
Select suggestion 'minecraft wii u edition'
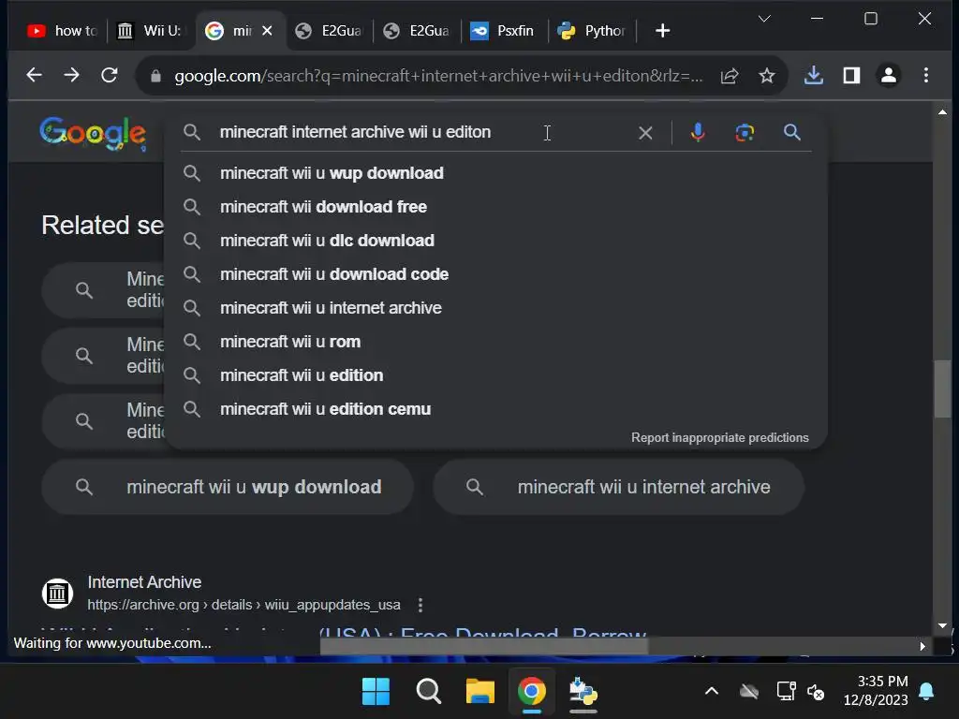pos(496,375)
